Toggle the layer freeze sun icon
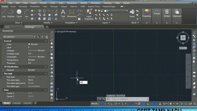 99,11
